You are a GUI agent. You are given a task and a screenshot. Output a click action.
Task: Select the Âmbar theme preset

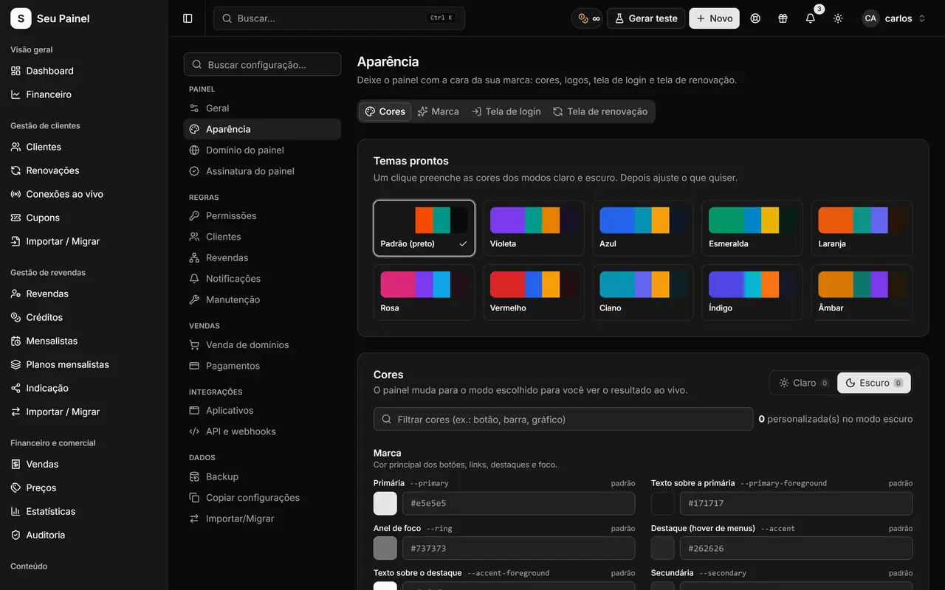tap(862, 292)
